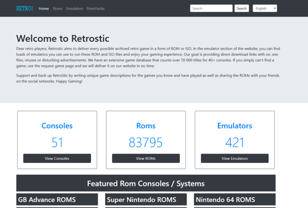Screen dimensions: 308x208
Task: Click the 51 consoles count
Action: [57, 142]
